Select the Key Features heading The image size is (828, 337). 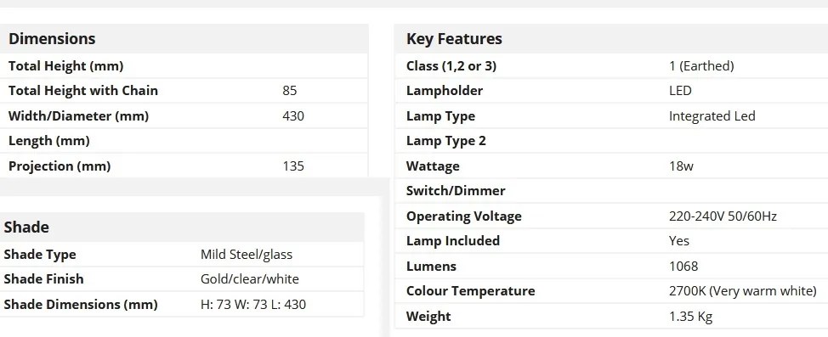[x=454, y=38]
